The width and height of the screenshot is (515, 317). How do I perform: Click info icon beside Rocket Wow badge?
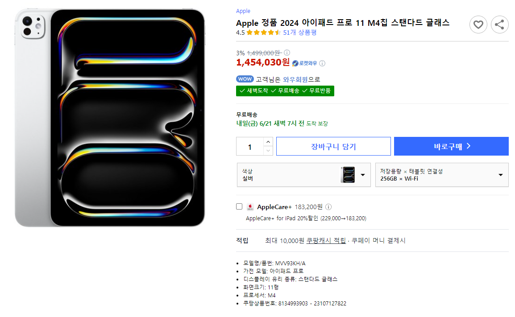pyautogui.click(x=322, y=63)
